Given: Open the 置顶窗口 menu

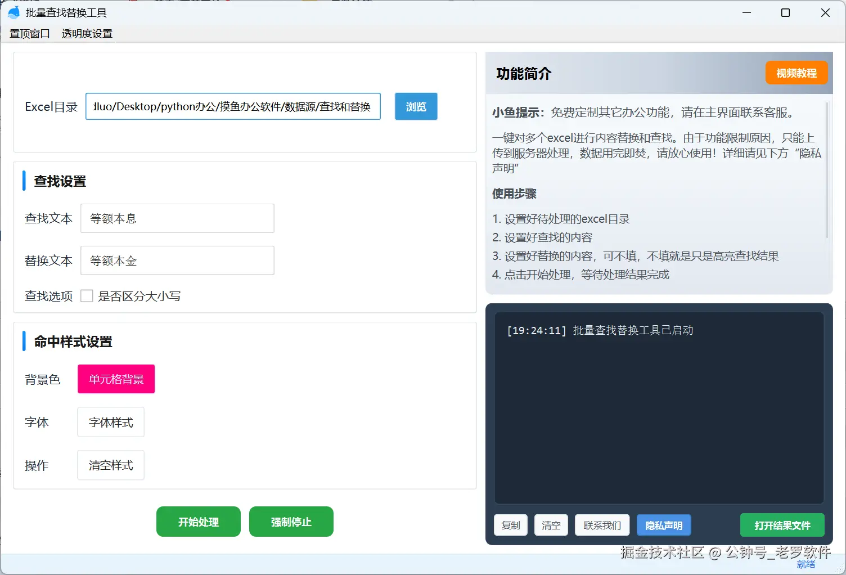Looking at the screenshot, I should point(30,34).
